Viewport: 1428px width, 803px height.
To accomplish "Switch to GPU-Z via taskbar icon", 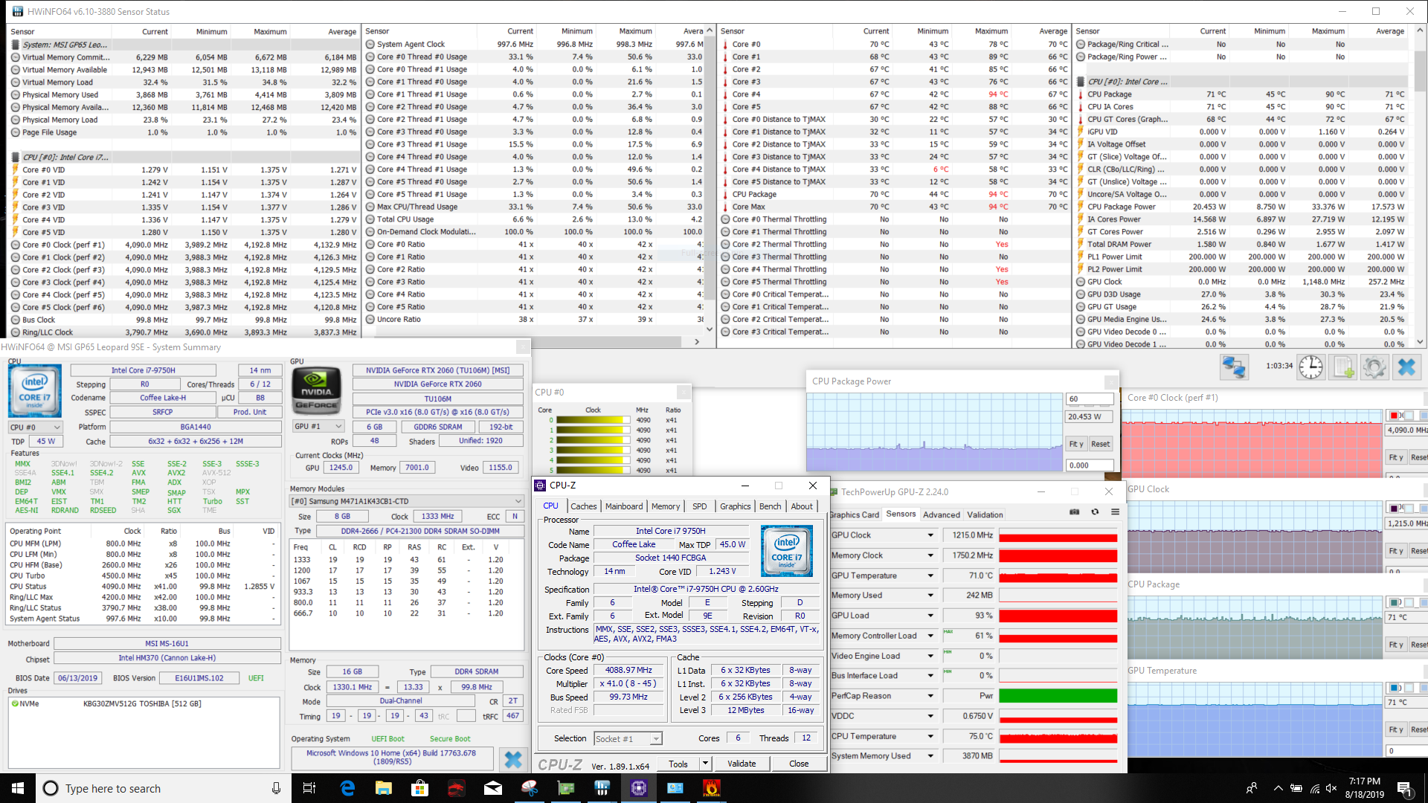I will coord(566,788).
